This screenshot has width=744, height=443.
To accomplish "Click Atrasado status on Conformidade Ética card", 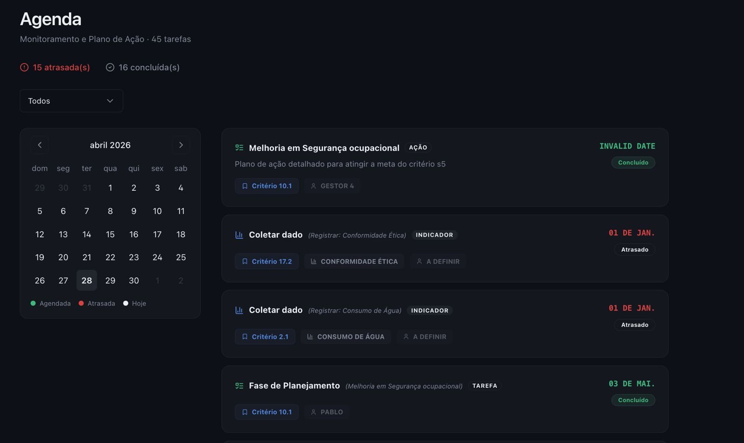I will [x=635, y=249].
